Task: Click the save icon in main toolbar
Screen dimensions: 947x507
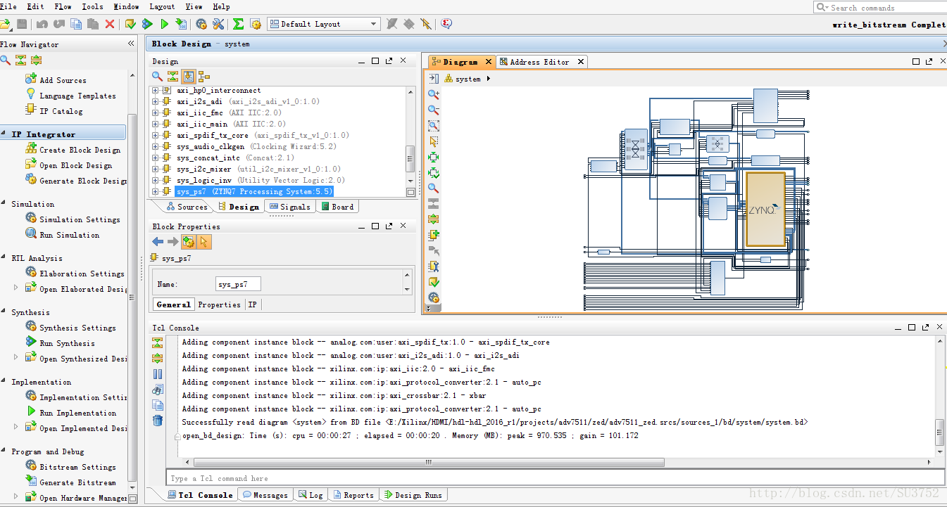Action: [x=22, y=24]
